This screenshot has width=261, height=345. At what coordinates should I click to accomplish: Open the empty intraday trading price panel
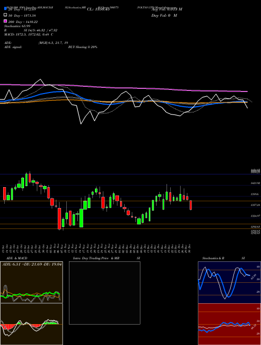coord(104,293)
